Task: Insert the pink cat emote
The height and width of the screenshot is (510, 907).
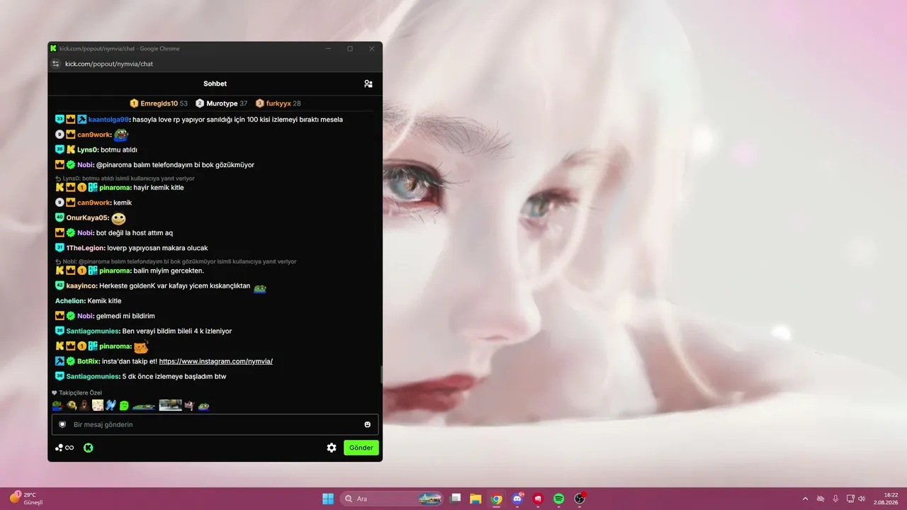Action: pos(189,405)
